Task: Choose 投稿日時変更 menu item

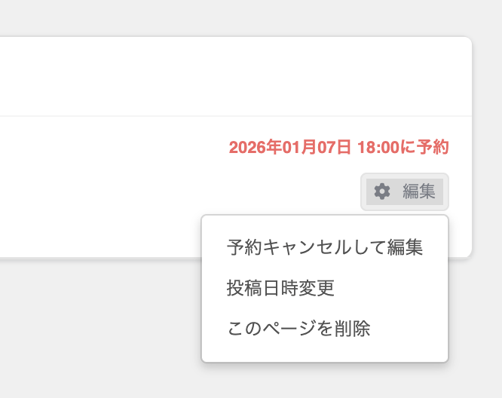Action: tap(280, 288)
